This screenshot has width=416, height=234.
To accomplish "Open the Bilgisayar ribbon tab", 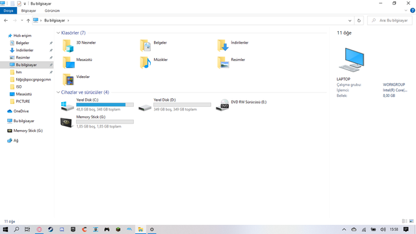I will tap(29, 10).
